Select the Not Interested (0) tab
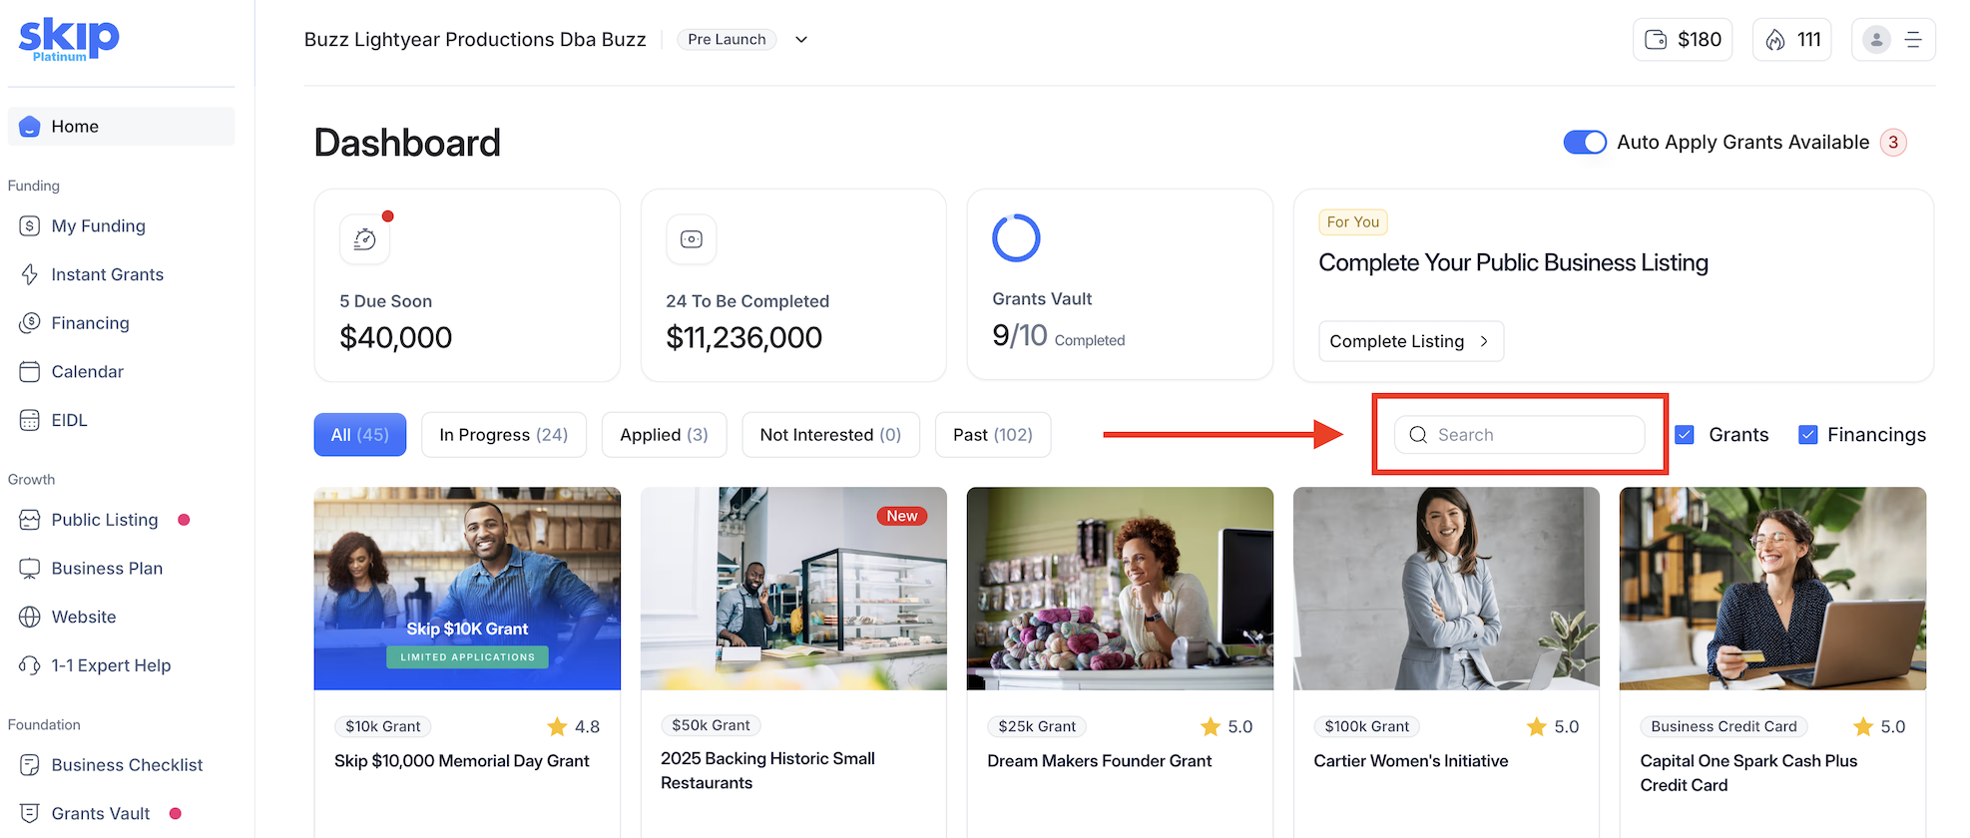This screenshot has width=1970, height=838. [x=830, y=435]
